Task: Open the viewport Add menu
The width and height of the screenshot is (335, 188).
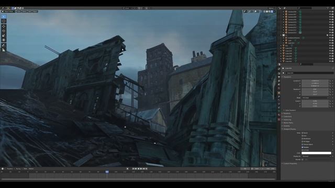Action: pos(30,11)
